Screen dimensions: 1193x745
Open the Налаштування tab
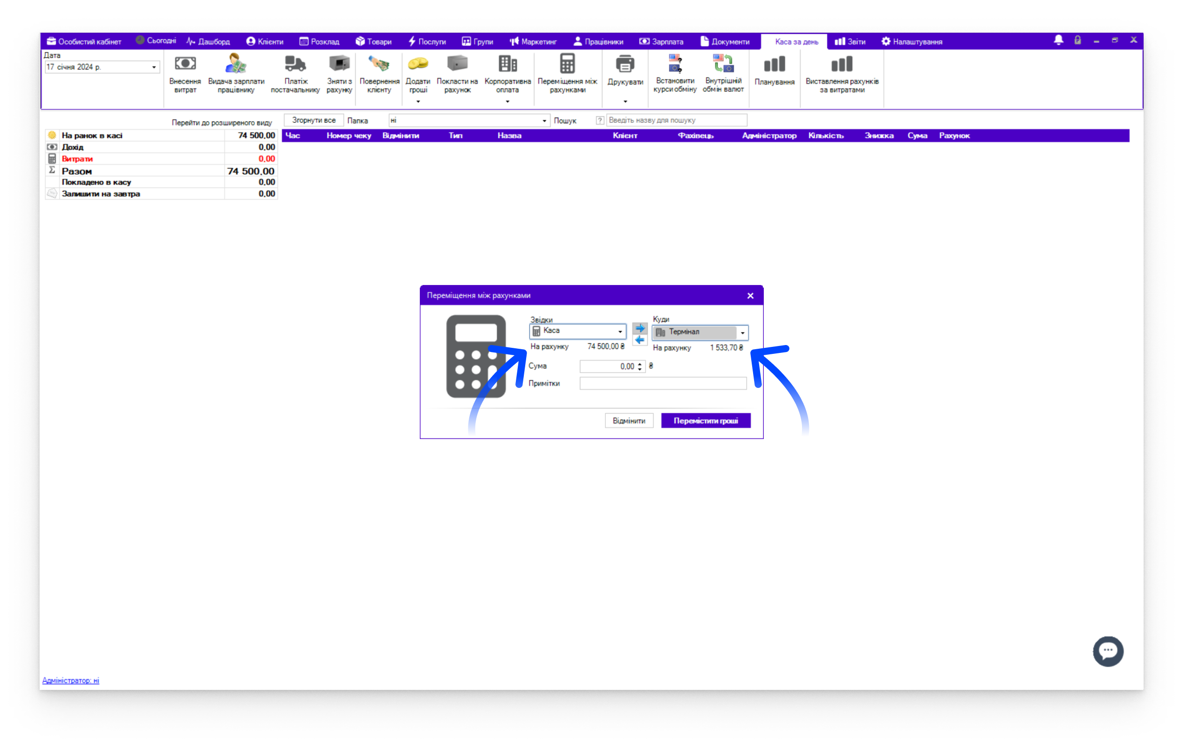912,41
